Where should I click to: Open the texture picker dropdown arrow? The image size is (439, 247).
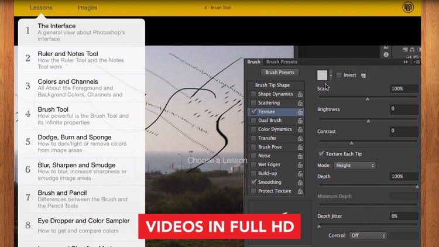click(x=331, y=76)
